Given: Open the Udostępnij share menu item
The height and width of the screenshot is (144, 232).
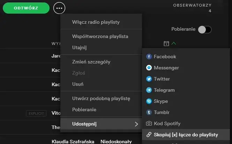Looking at the screenshot, I should tap(101, 124).
